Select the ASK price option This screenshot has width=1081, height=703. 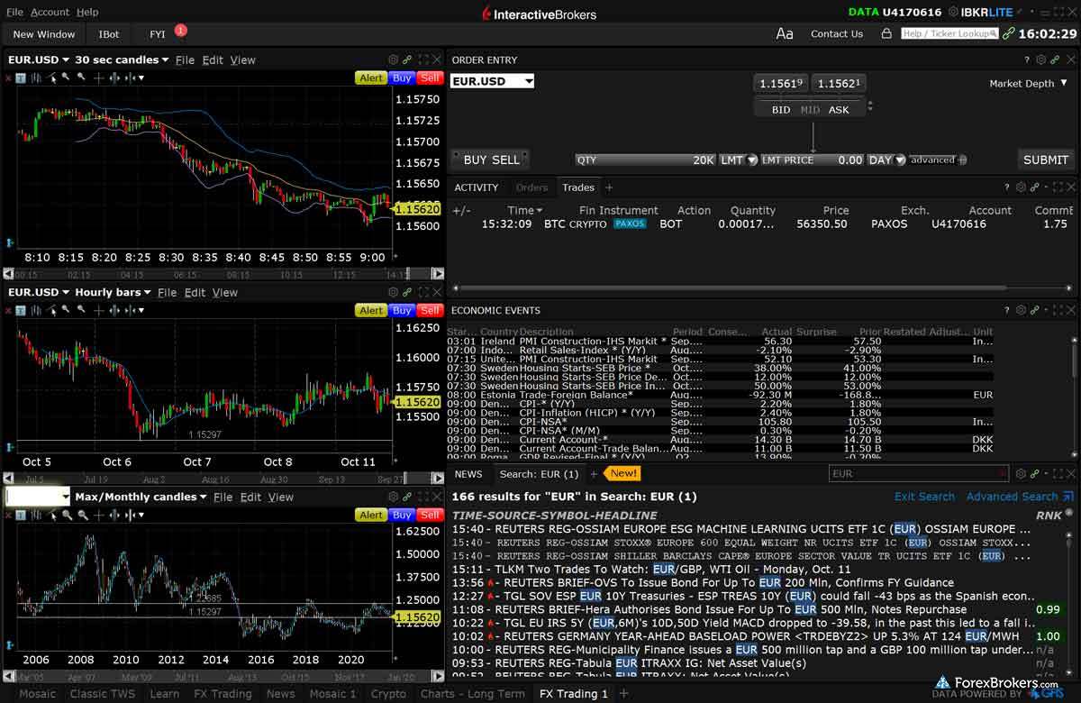(x=839, y=109)
